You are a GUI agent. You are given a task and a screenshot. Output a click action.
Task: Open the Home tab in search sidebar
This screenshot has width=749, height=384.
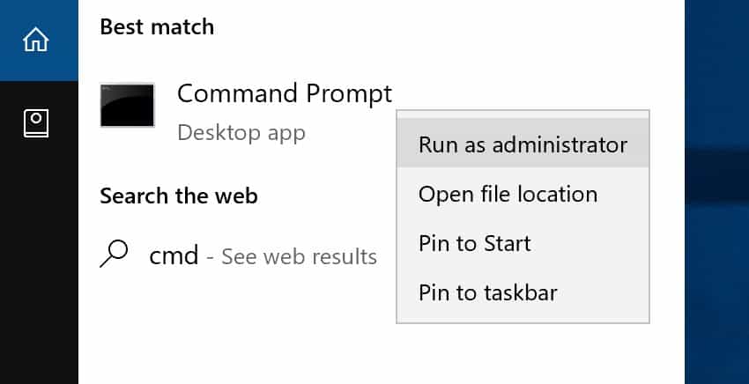[x=36, y=40]
